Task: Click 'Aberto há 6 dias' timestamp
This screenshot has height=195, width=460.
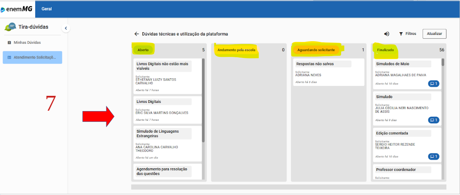Action: coord(306,82)
